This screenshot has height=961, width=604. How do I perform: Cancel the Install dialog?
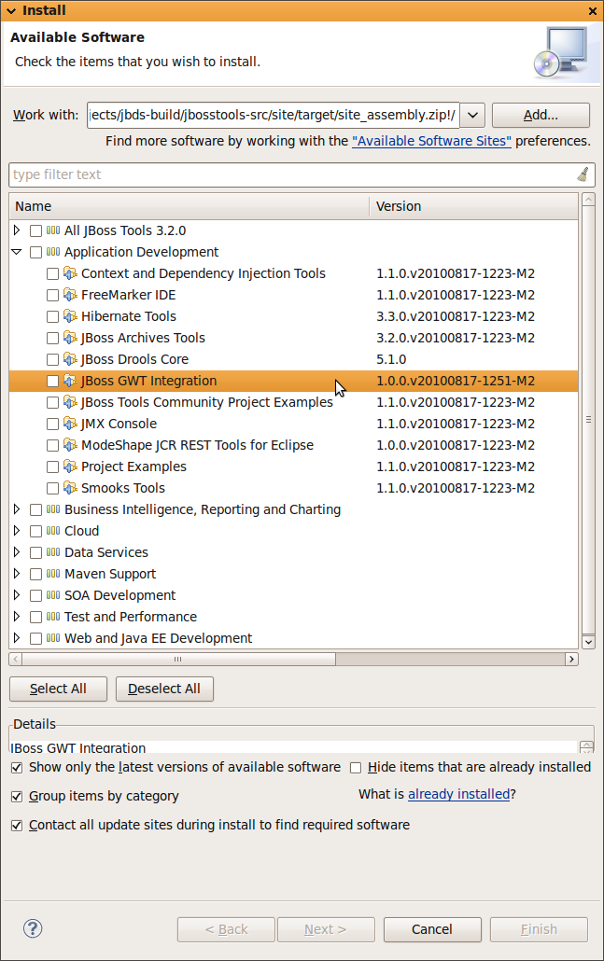[432, 929]
